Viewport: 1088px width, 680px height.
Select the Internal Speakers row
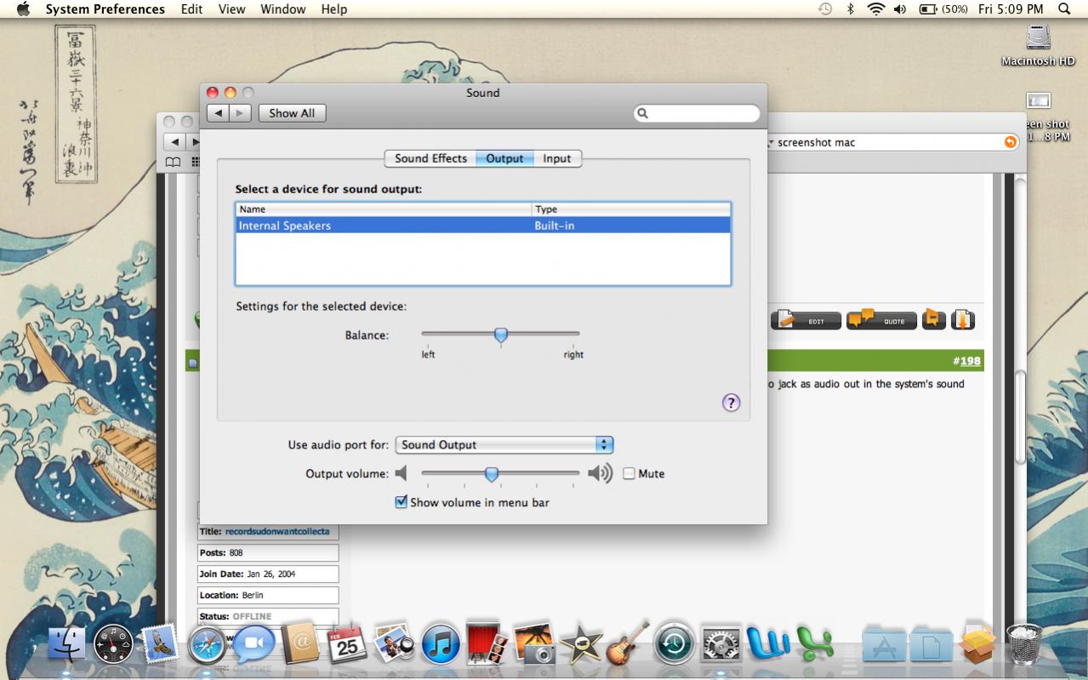coord(483,226)
